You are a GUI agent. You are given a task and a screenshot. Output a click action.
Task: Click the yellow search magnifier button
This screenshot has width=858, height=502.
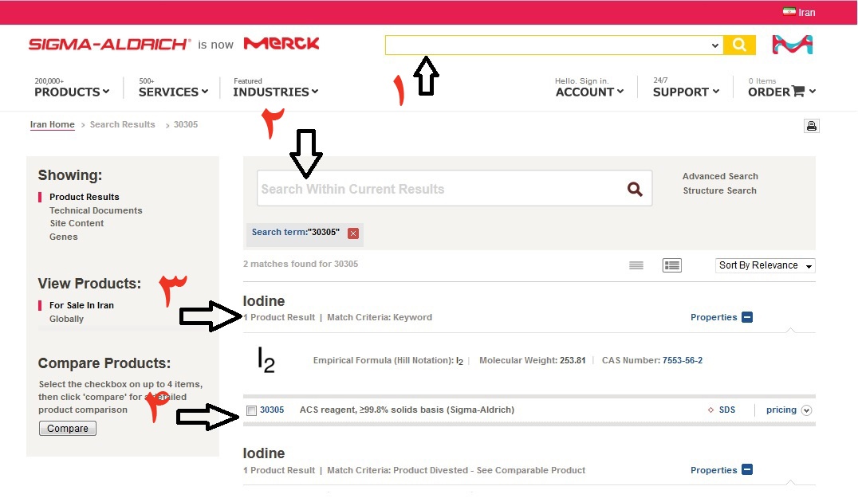point(739,45)
